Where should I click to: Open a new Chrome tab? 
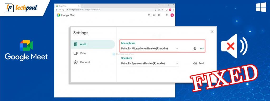point(83,6)
